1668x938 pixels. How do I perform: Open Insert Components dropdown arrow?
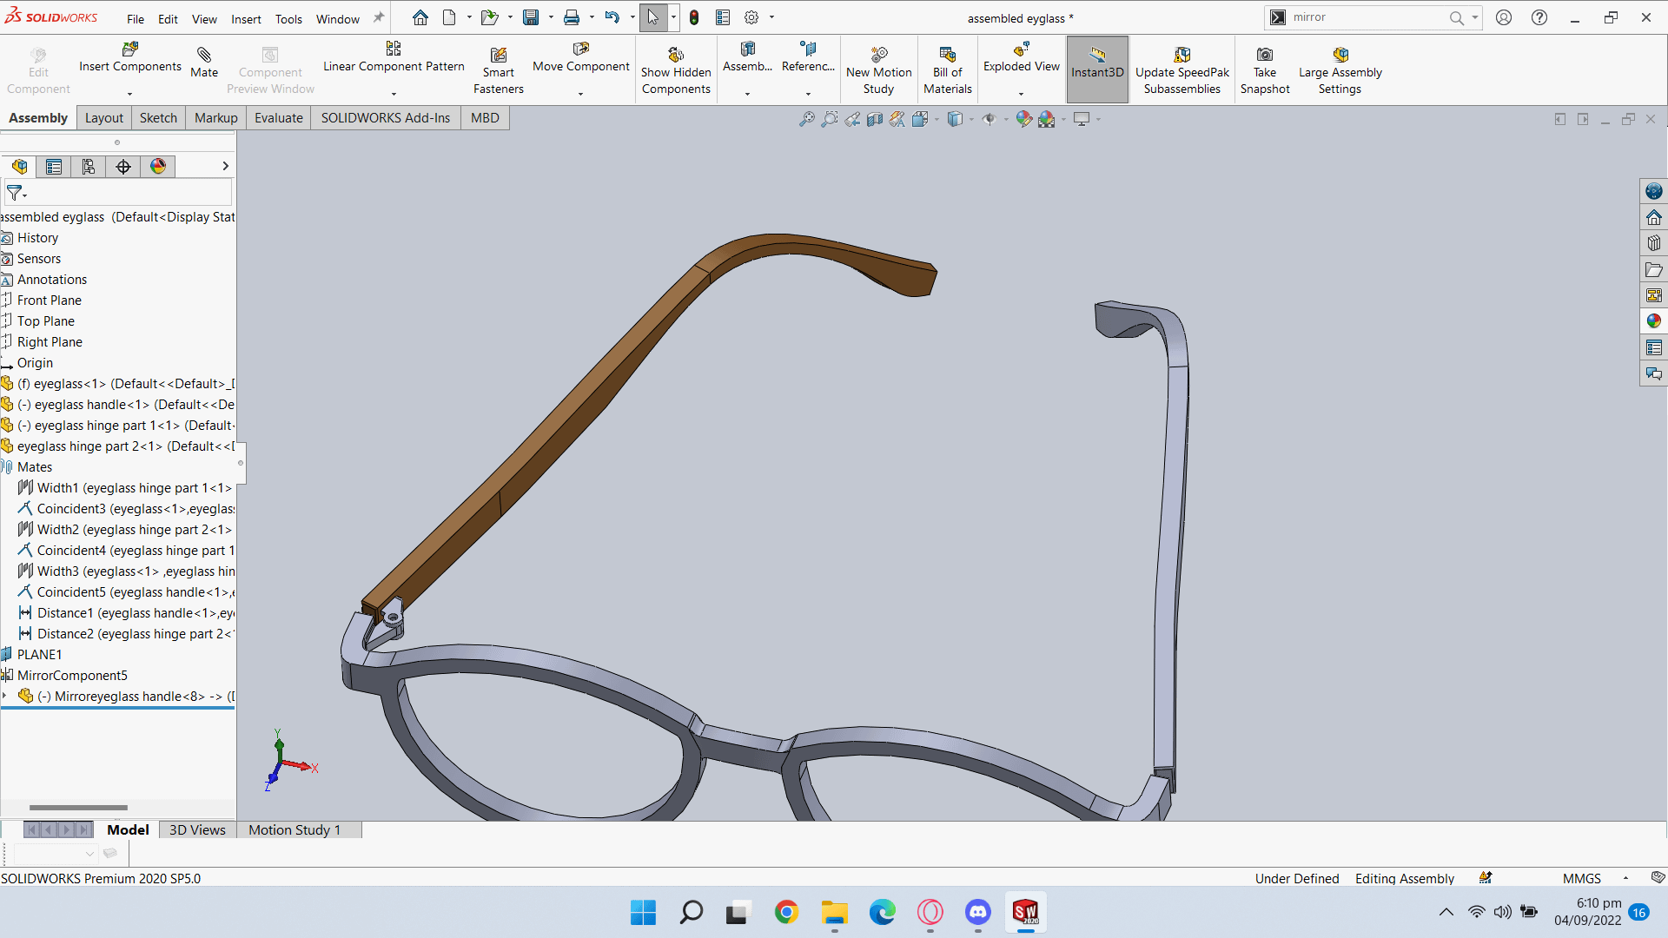pyautogui.click(x=130, y=94)
